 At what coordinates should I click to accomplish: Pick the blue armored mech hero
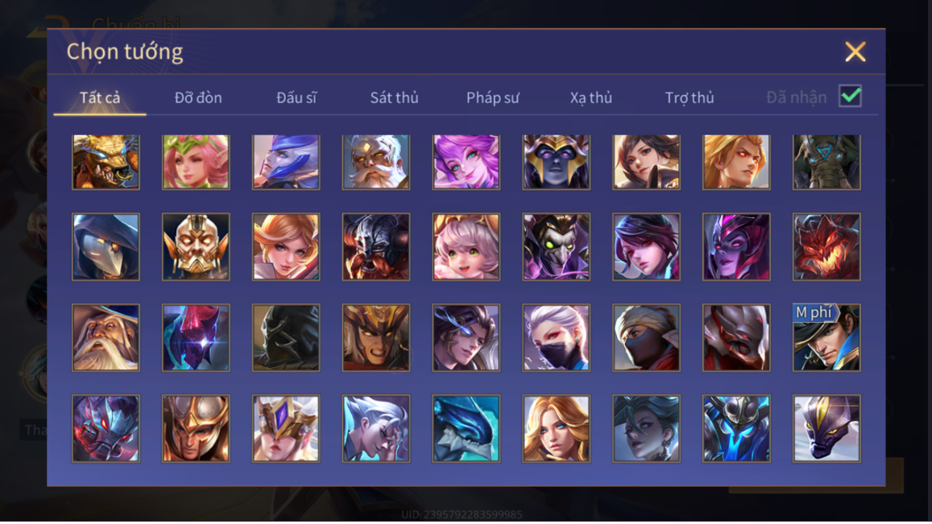pos(736,428)
